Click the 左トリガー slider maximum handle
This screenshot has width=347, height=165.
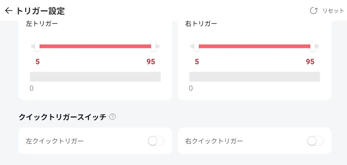pos(153,46)
